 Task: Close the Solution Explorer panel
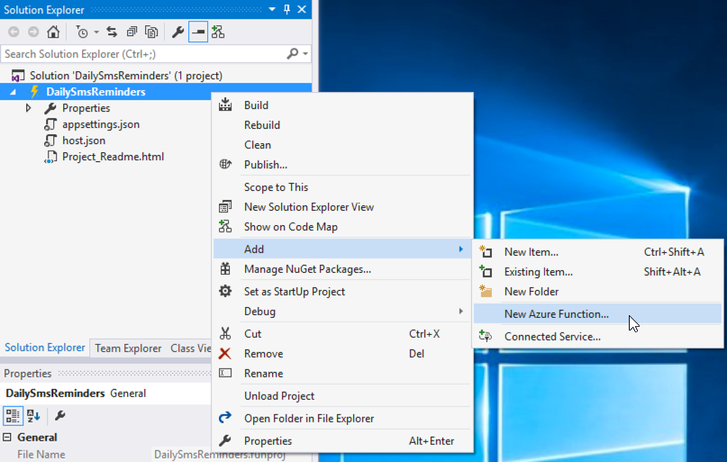tap(302, 9)
